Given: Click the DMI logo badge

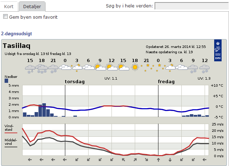Looking at the screenshot, I should tap(218, 50).
